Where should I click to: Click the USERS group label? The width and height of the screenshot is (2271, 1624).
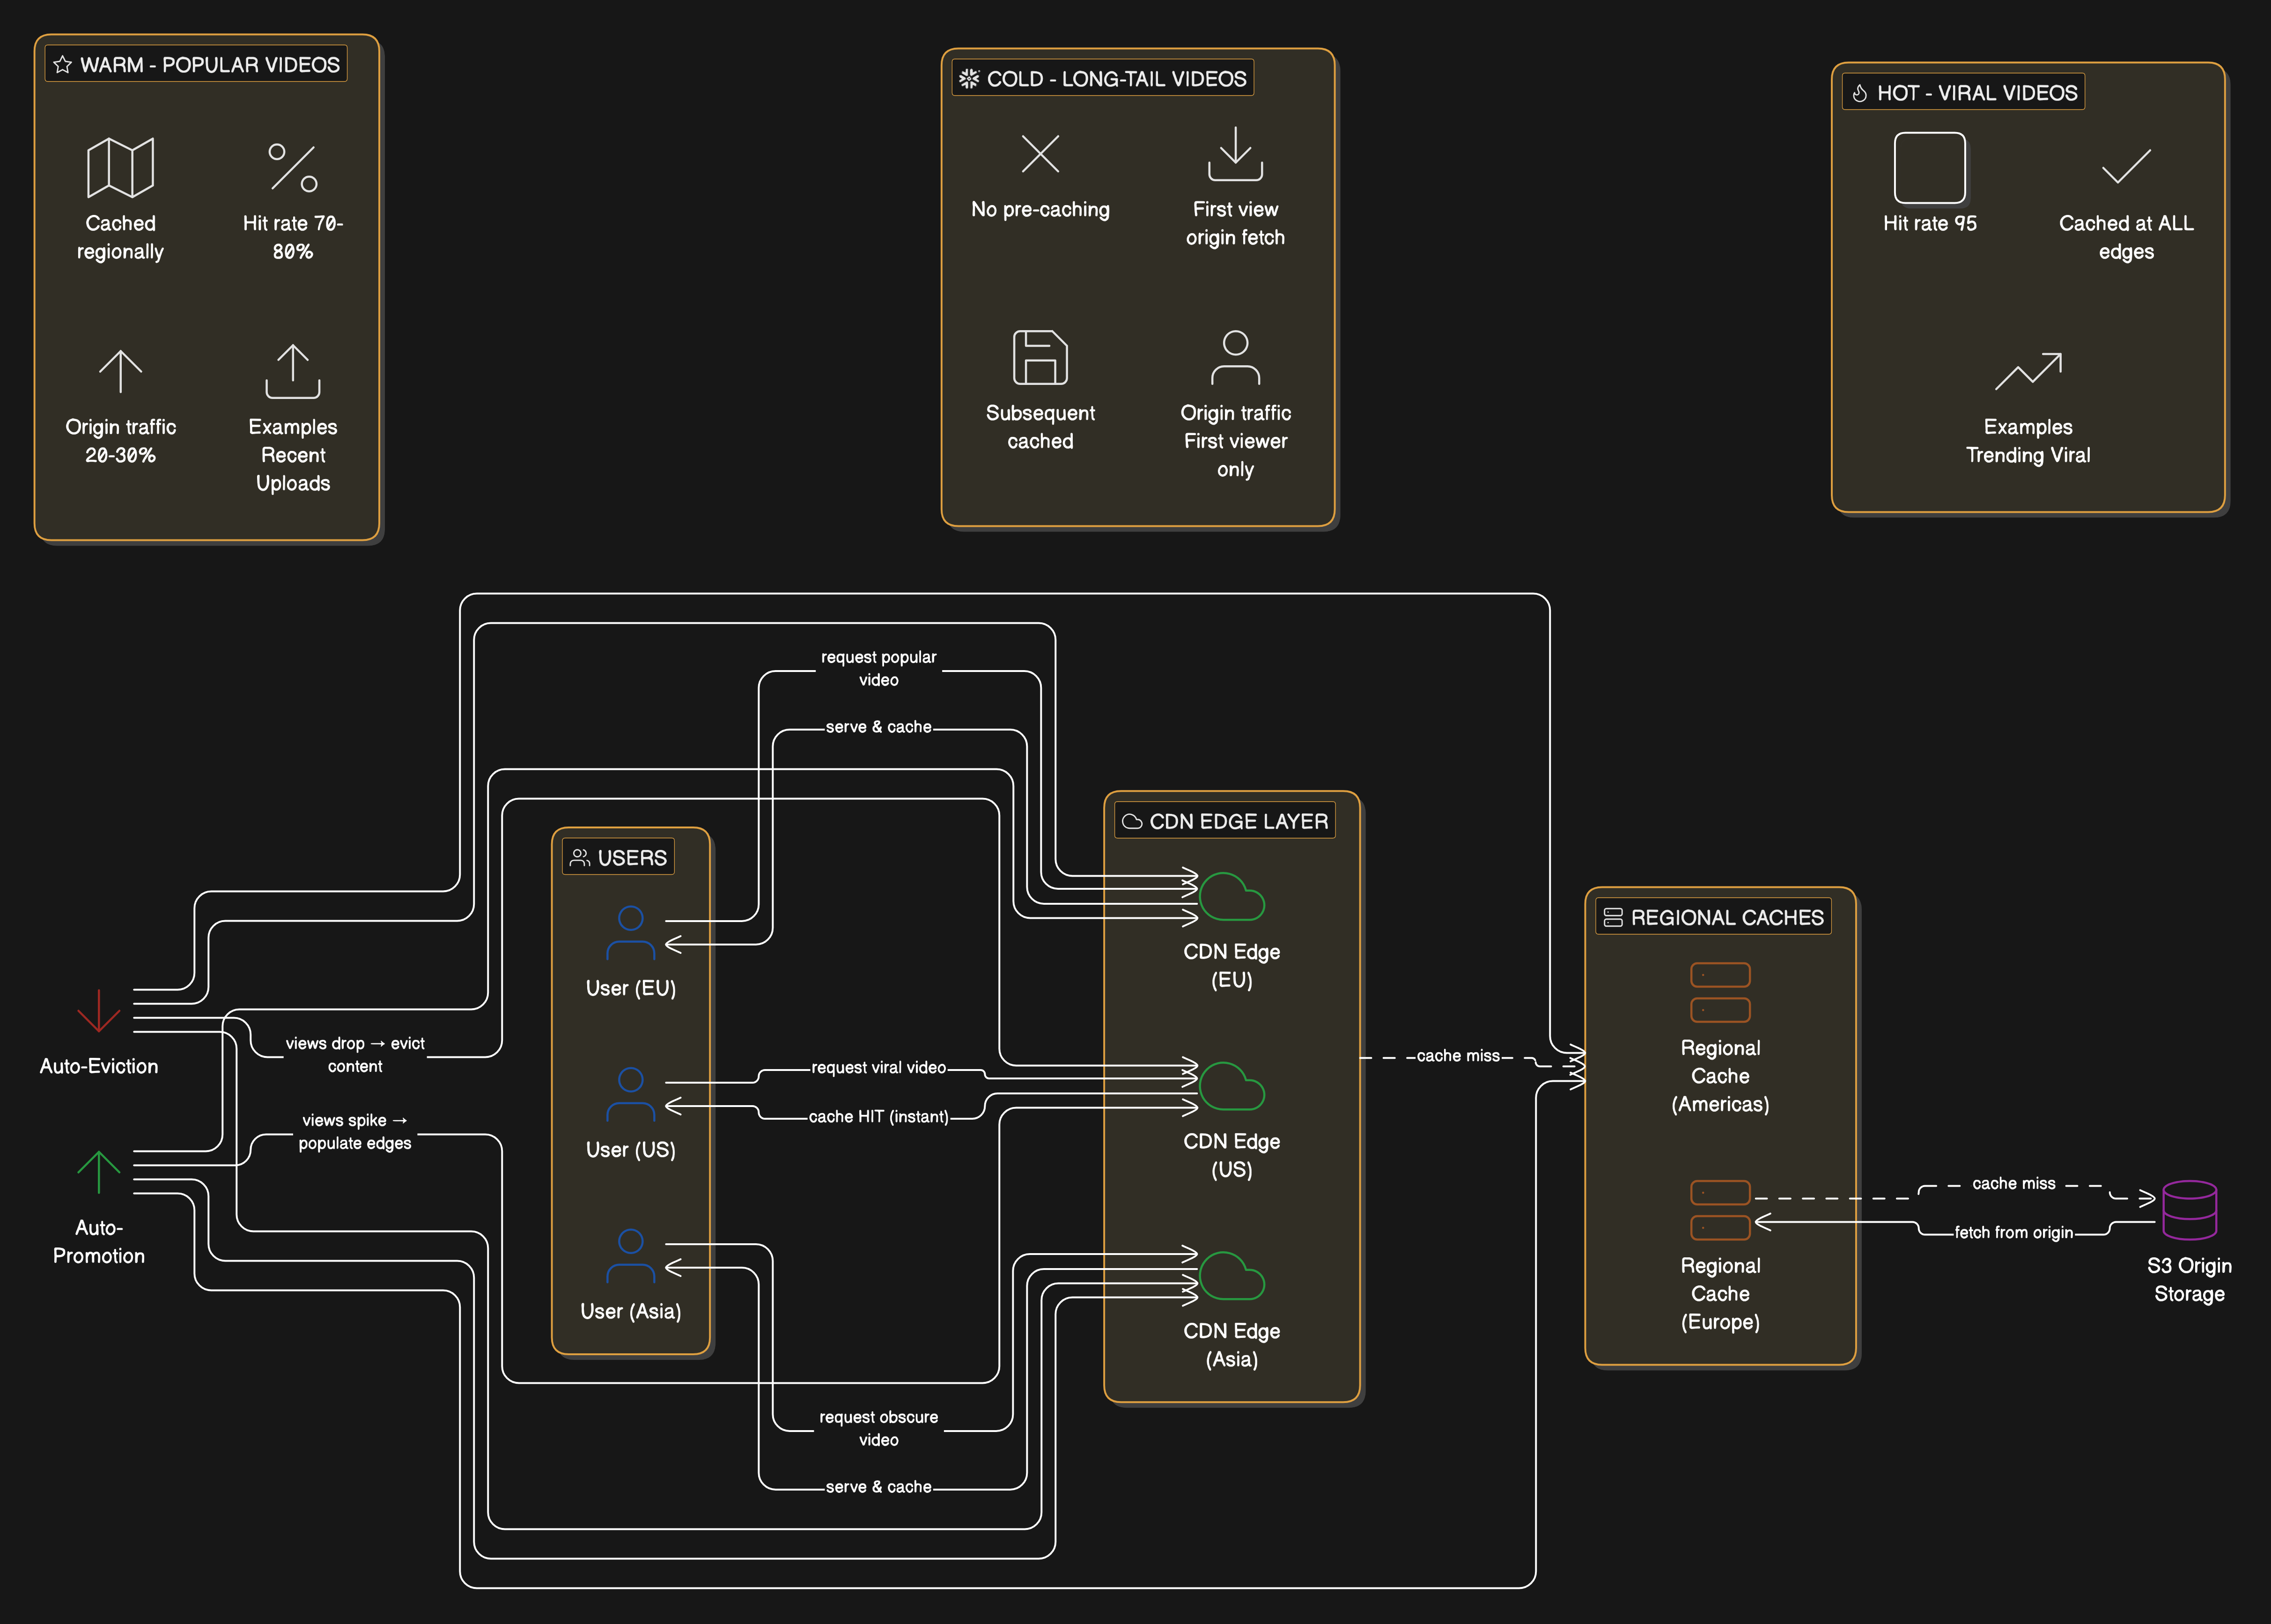[618, 857]
